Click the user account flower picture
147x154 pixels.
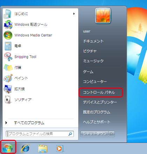coord(103,16)
